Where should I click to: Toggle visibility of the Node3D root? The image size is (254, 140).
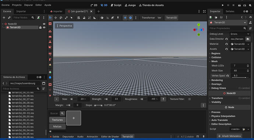(x=44, y=24)
